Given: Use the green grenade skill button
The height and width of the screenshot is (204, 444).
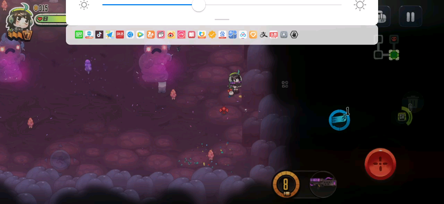Looking at the screenshot, I should tap(404, 117).
